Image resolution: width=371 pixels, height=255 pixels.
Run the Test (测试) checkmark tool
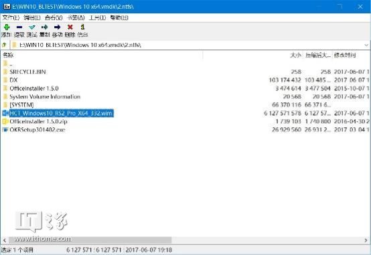(x=32, y=27)
